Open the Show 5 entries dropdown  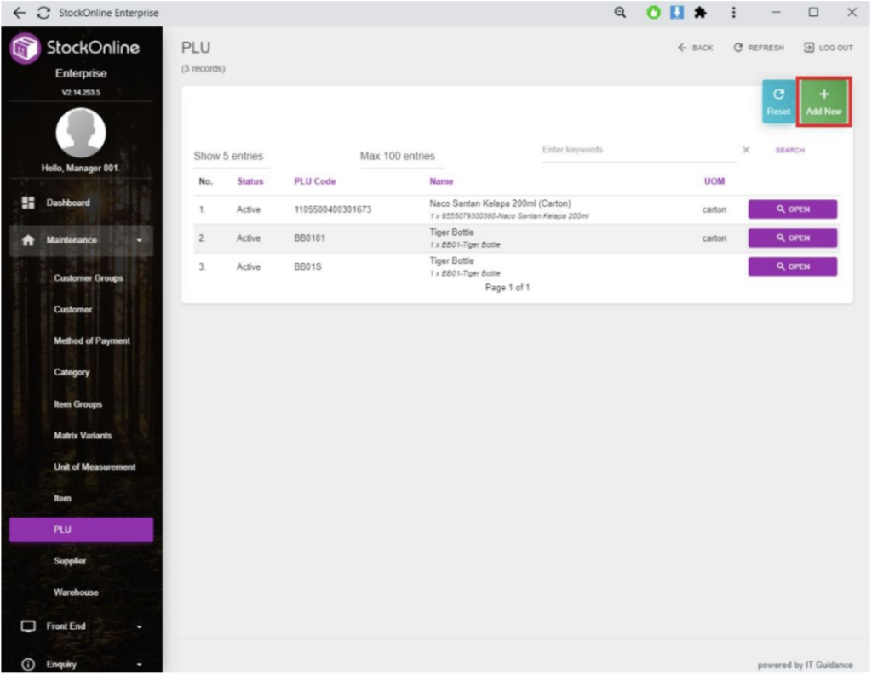pyautogui.click(x=229, y=157)
